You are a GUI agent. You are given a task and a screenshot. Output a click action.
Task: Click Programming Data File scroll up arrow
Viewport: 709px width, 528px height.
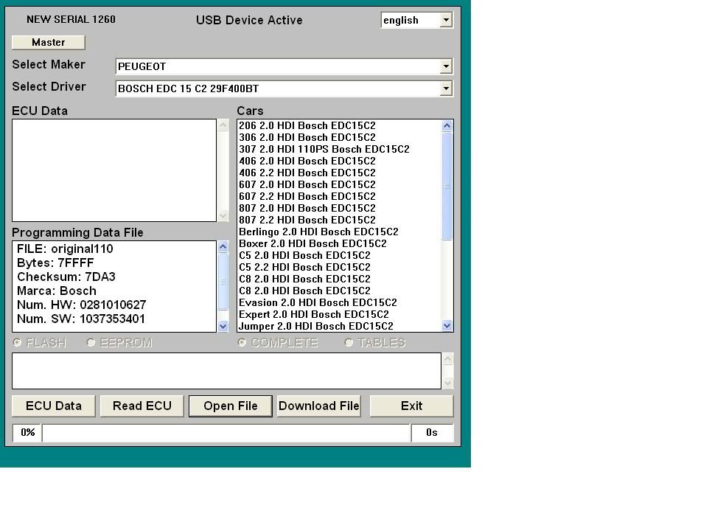(223, 247)
